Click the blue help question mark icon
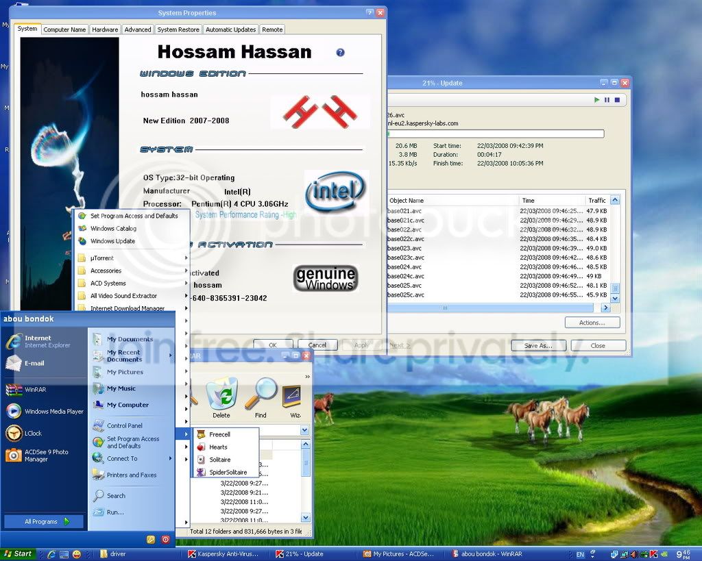This screenshot has width=702, height=561. click(340, 52)
